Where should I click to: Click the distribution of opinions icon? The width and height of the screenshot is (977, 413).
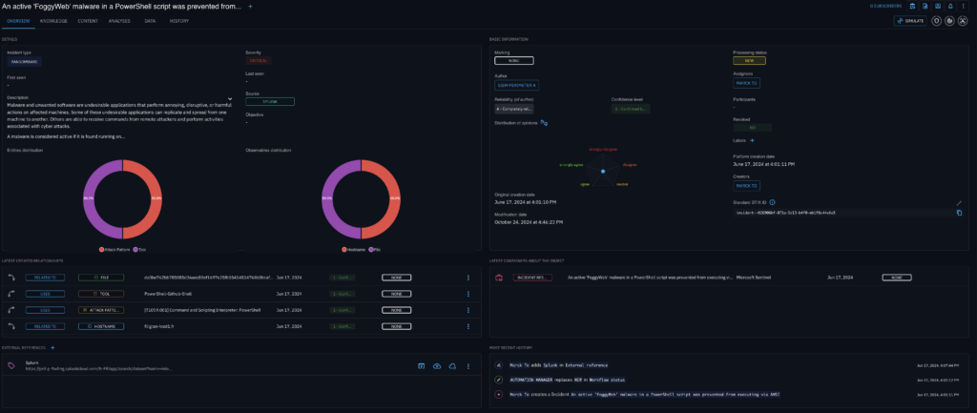click(543, 123)
